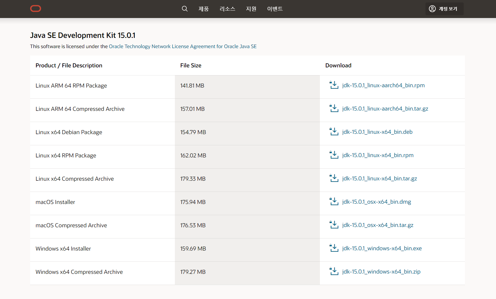Download jdk-15.0.1_linux-aarch64_bin.rpm link
Image resolution: width=496 pixels, height=299 pixels.
click(x=383, y=85)
